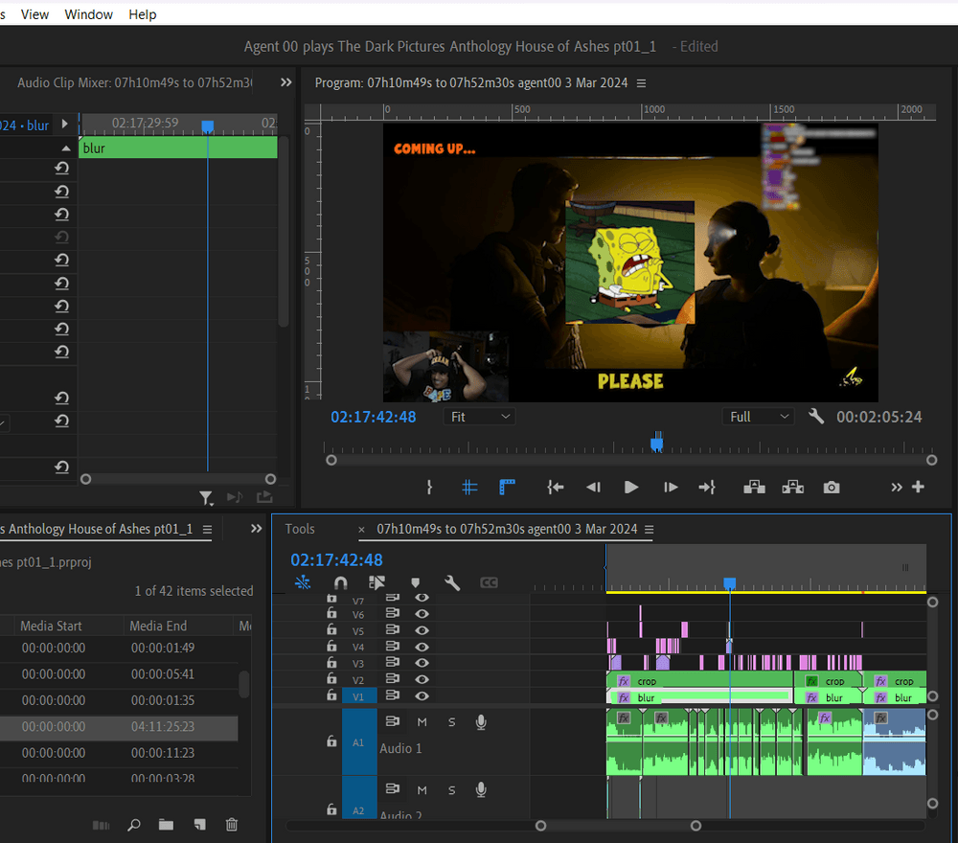Click the New Bin folder icon

(x=166, y=825)
